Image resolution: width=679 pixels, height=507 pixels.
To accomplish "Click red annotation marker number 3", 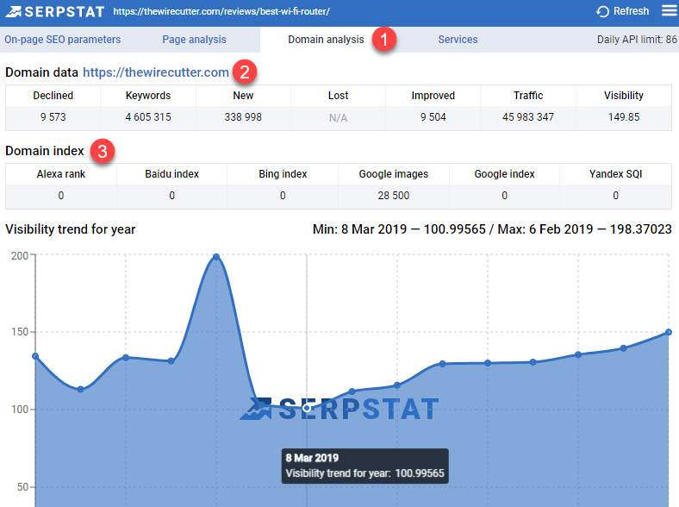I will 103,152.
